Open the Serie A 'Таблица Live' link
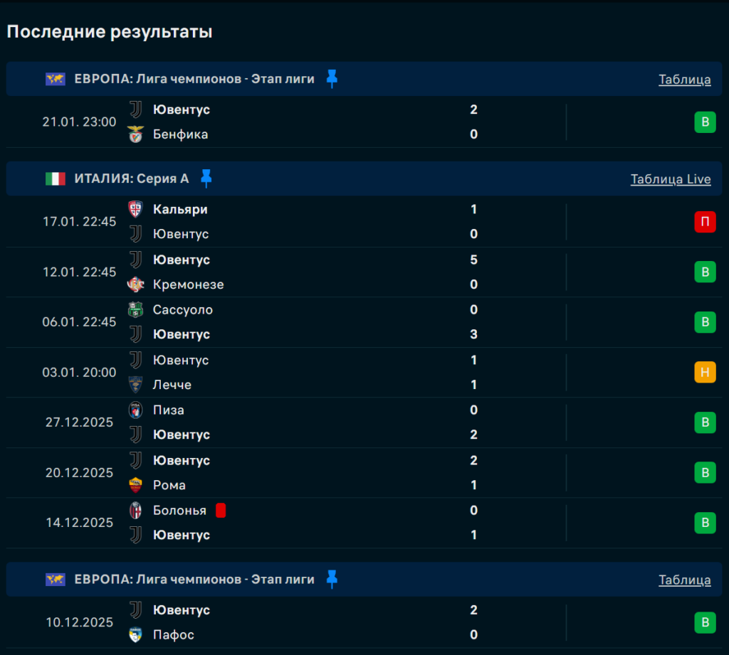The width and height of the screenshot is (729, 655). [x=670, y=179]
